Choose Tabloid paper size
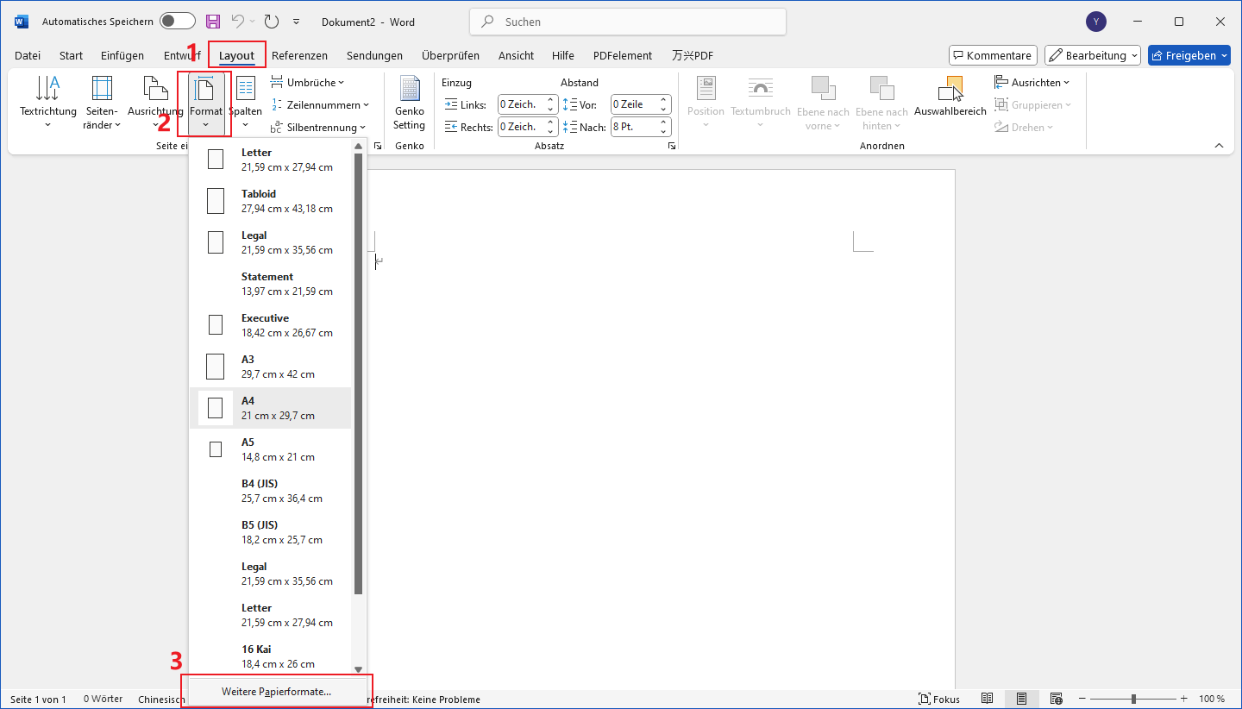 coord(270,201)
